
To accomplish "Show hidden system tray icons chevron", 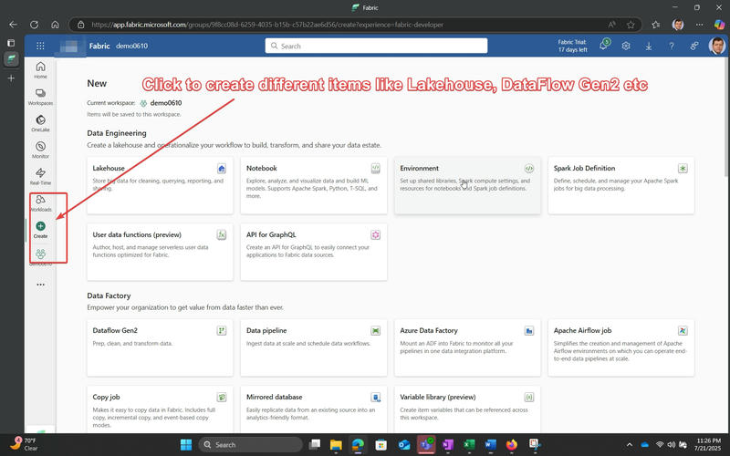I will [630, 445].
